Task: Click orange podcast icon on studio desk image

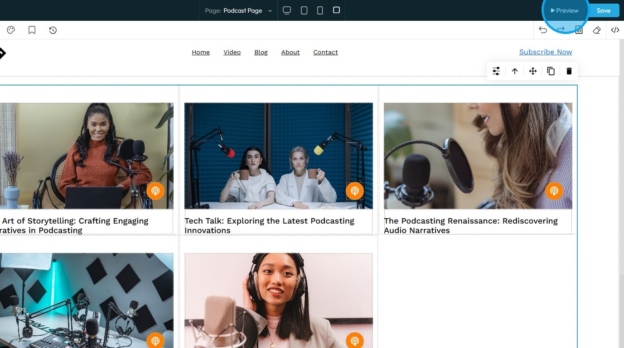Action: pyautogui.click(x=155, y=341)
